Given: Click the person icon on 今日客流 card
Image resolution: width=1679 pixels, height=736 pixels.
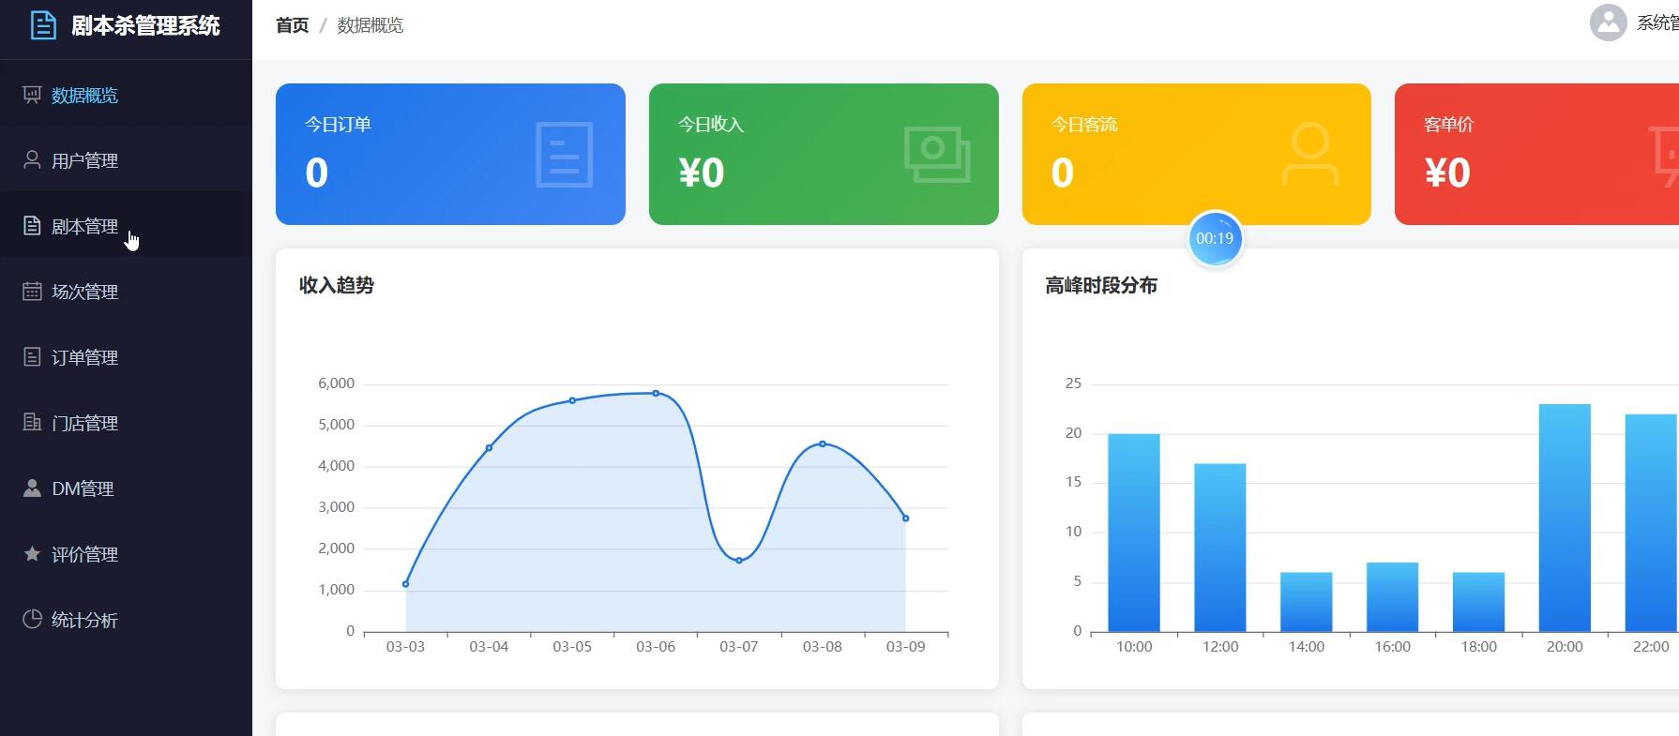Looking at the screenshot, I should pyautogui.click(x=1310, y=155).
